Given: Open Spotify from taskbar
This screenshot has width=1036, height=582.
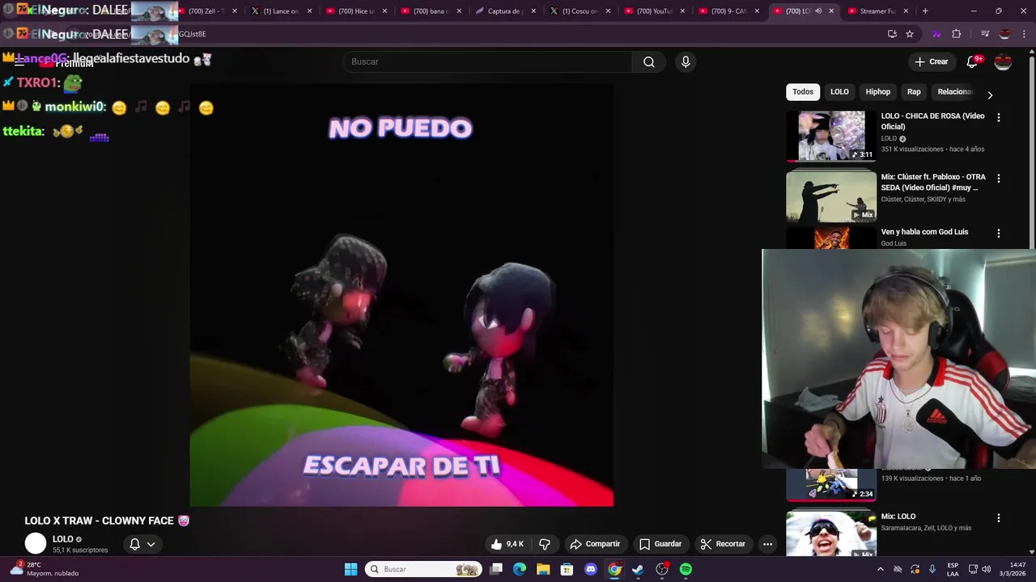Looking at the screenshot, I should 686,569.
